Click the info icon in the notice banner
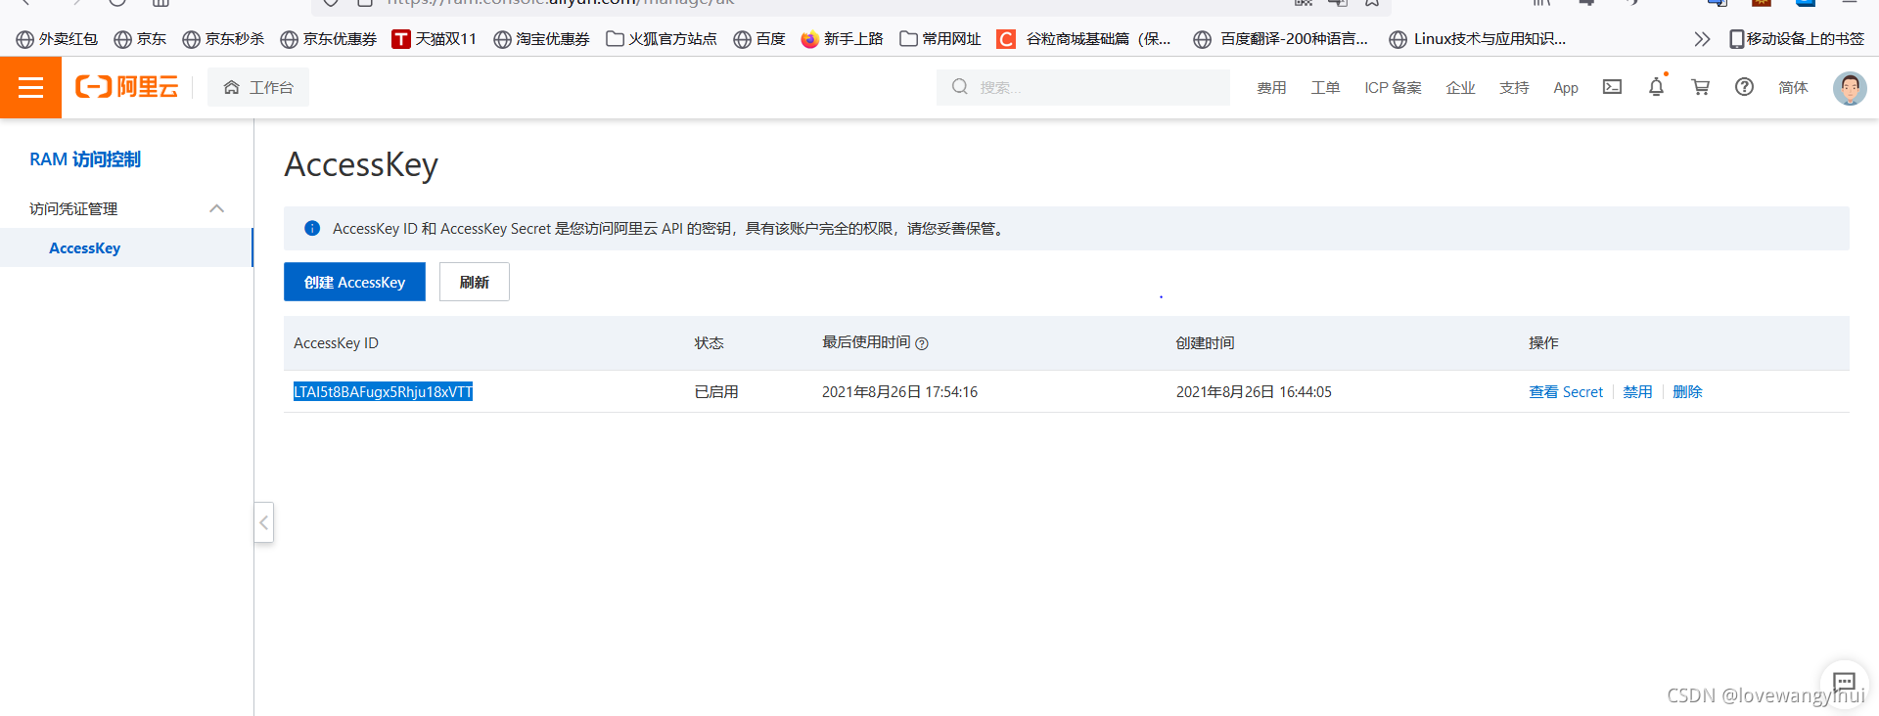 tap(312, 228)
